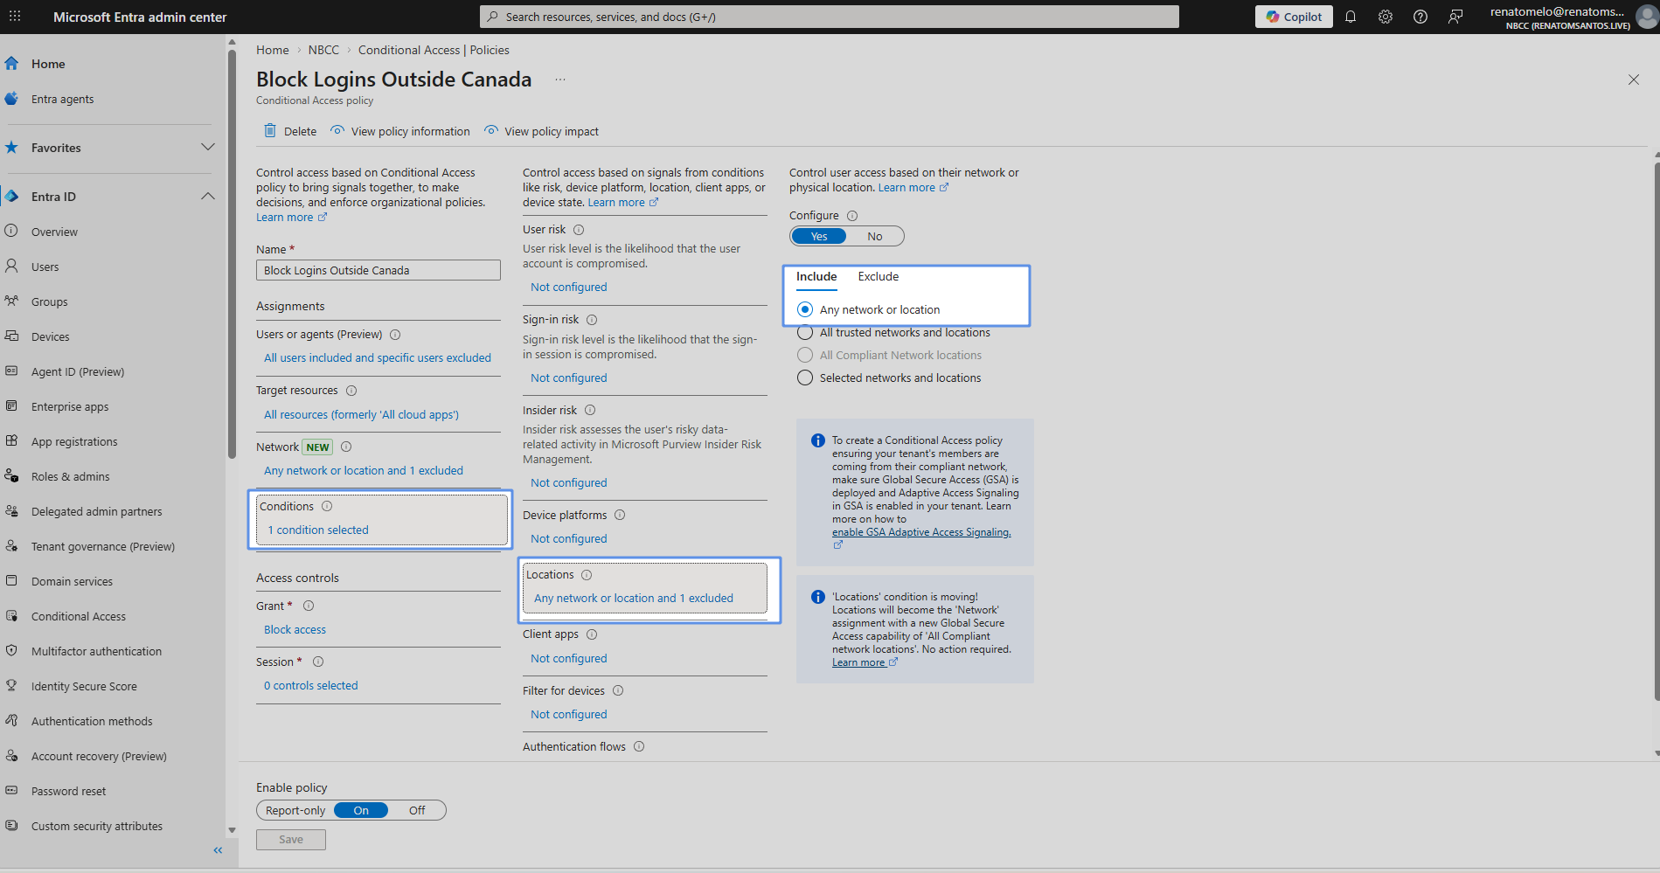Click the Password reset icon
Image resolution: width=1660 pixels, height=873 pixels.
click(x=11, y=791)
